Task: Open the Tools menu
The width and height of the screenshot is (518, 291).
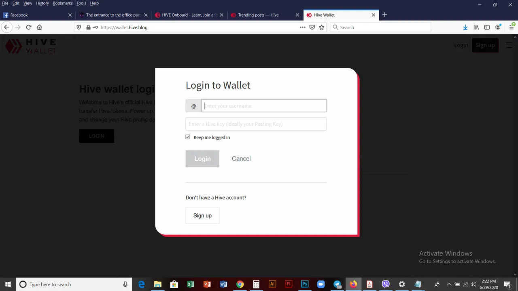Action: 81,3
